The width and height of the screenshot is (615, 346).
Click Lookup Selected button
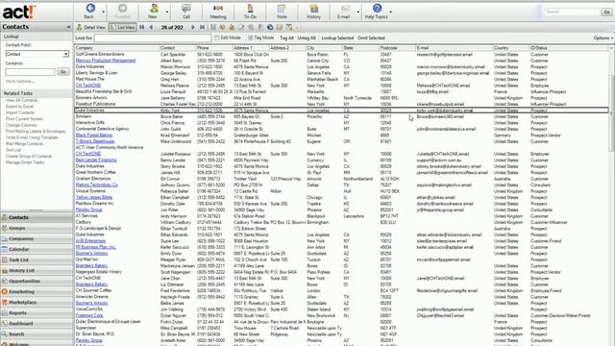click(337, 38)
